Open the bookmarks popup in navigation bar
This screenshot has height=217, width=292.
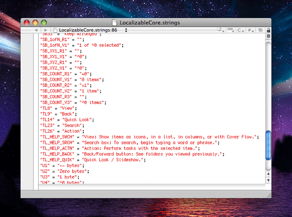221,30
